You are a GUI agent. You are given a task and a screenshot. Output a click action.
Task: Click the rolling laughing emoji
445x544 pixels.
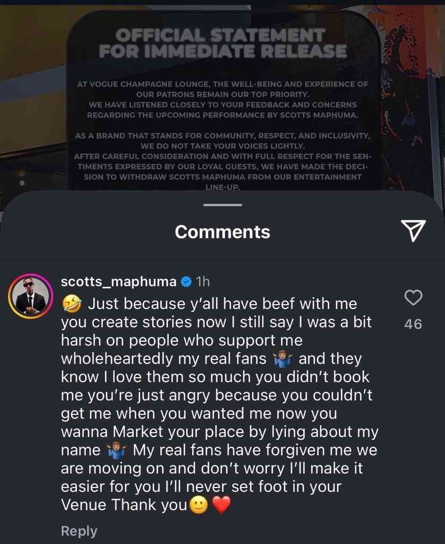[72, 304]
